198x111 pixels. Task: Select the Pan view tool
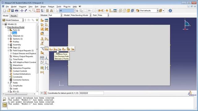point(22,11)
